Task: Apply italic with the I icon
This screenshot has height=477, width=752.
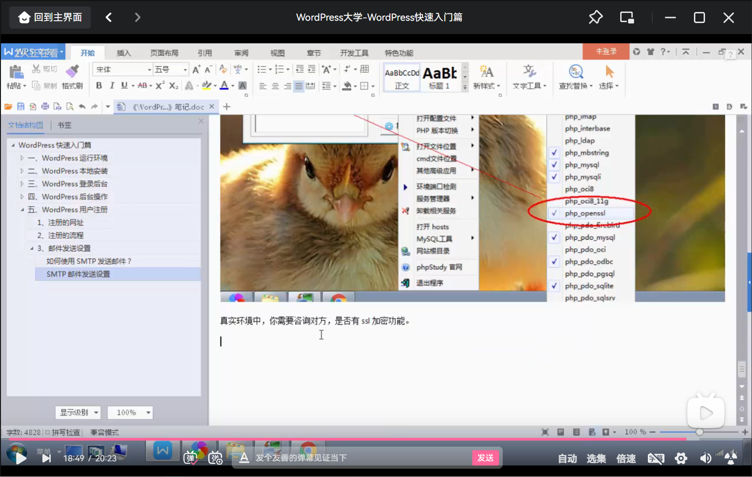Action: pyautogui.click(x=112, y=85)
